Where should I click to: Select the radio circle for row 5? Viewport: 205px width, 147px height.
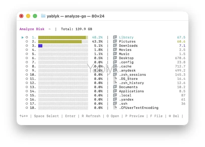27,54
